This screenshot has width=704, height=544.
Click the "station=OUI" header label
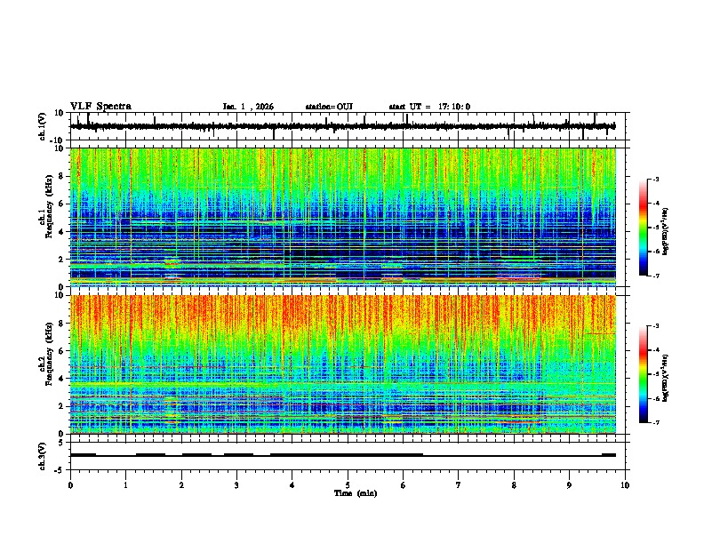[329, 107]
